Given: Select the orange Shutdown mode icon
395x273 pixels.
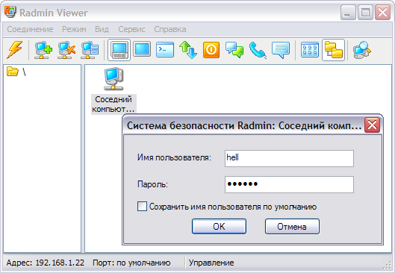Looking at the screenshot, I should 211,50.
